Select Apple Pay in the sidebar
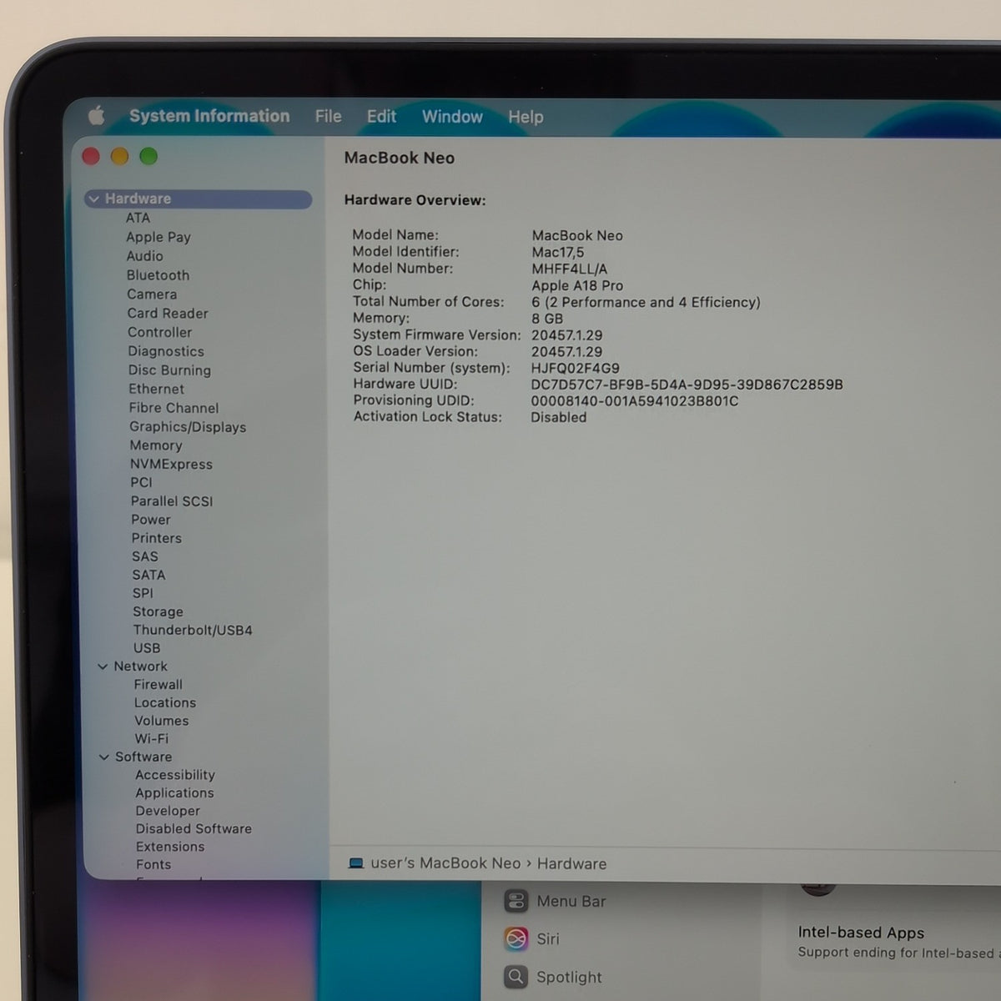The width and height of the screenshot is (1001, 1001). tap(158, 237)
